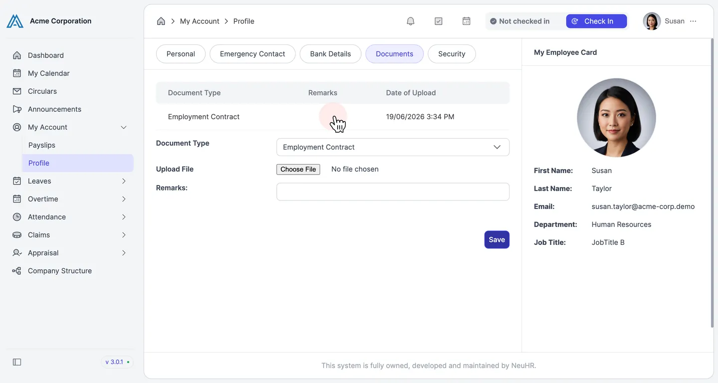Click the My Employee Card heading
This screenshot has width=718, height=383.
565,52
